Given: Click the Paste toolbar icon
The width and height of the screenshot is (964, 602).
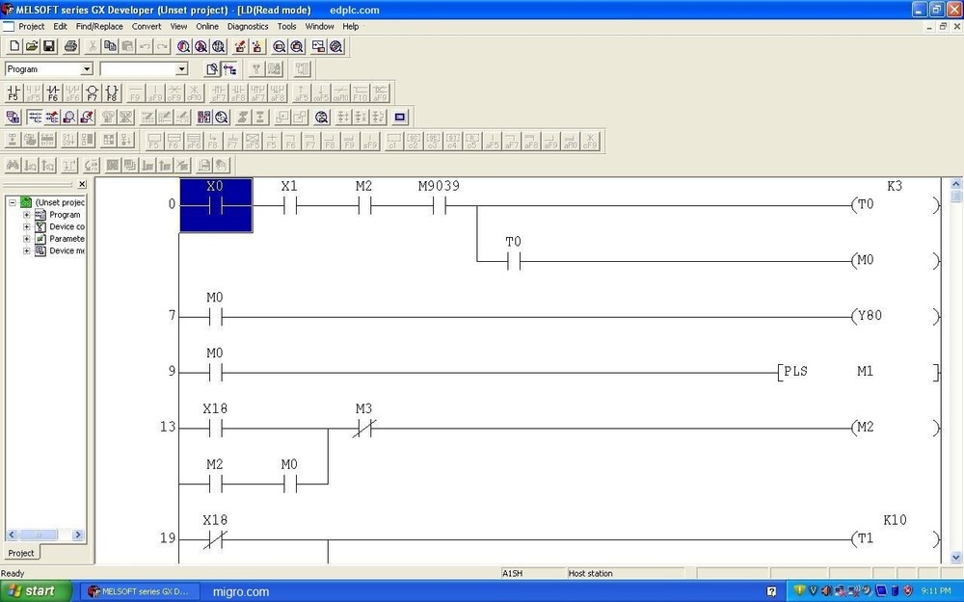Looking at the screenshot, I should coord(125,45).
